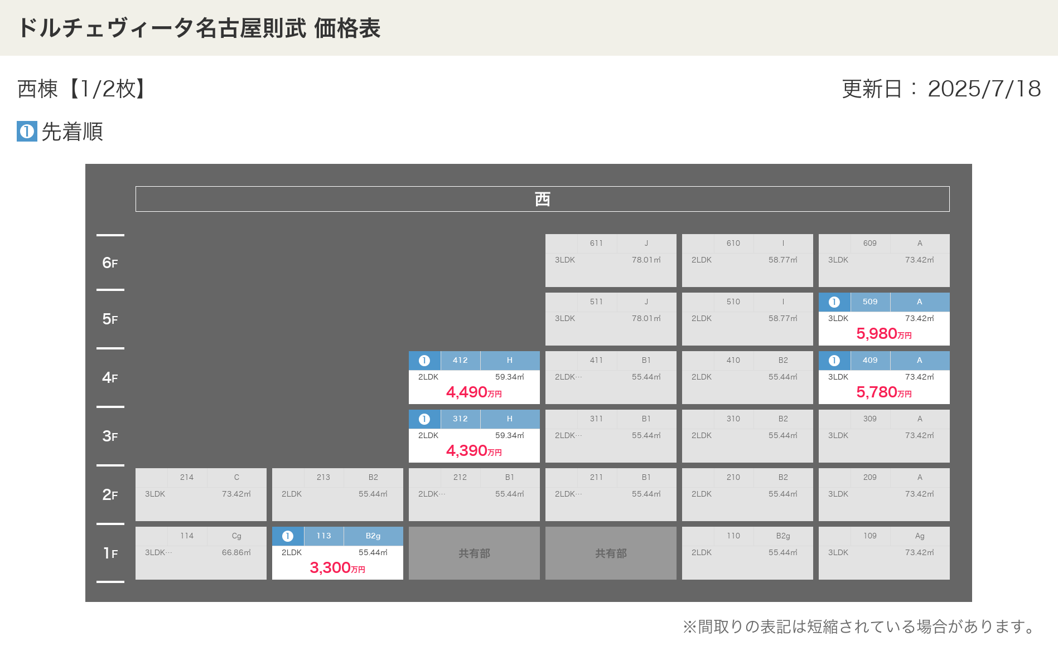Click the first-come badge on unit 312
Viewport: 1058px width, 651px height.
(x=424, y=419)
